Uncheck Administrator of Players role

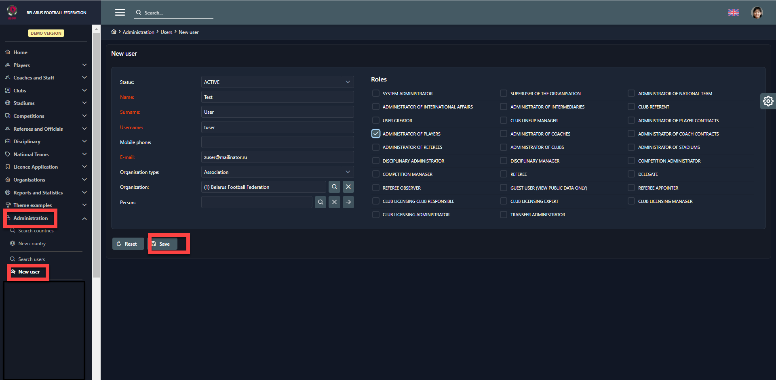(376, 134)
